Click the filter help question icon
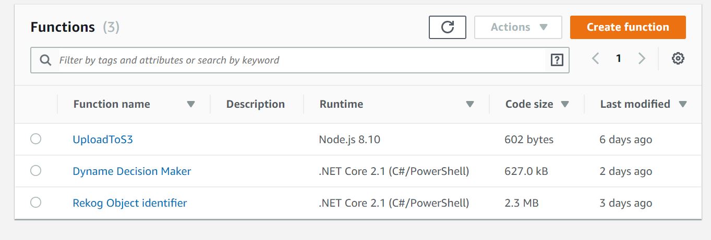Screen dimensions: 711x240 click(x=557, y=60)
